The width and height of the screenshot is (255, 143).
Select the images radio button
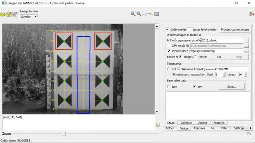180,57
